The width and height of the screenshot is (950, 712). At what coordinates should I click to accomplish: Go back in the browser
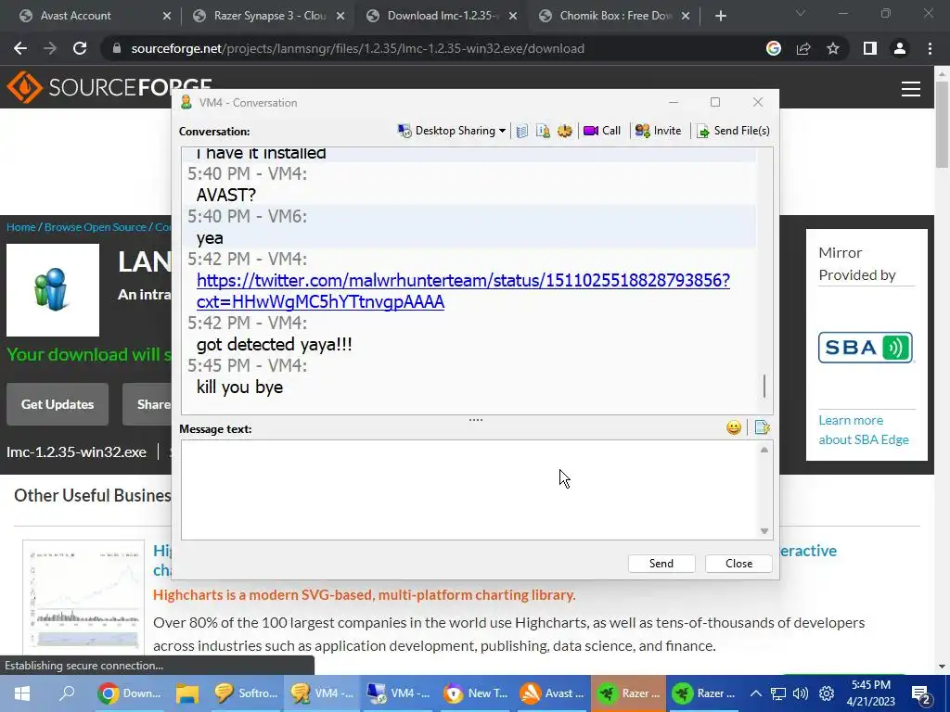click(20, 48)
